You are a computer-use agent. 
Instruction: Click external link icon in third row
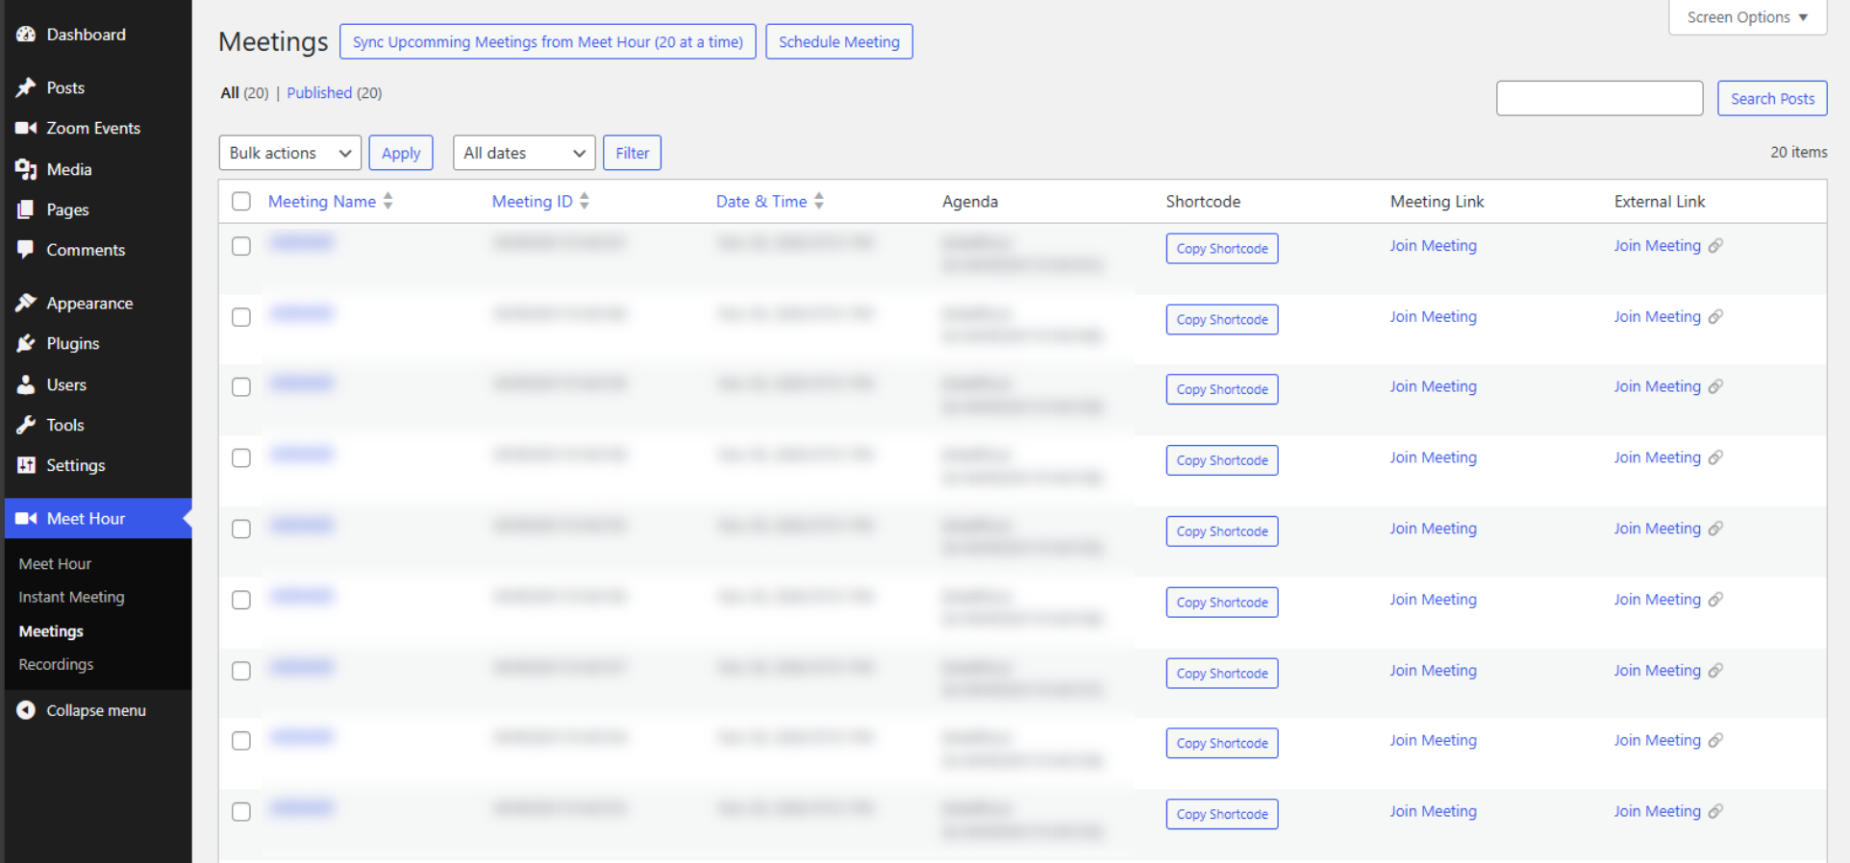pyautogui.click(x=1715, y=386)
